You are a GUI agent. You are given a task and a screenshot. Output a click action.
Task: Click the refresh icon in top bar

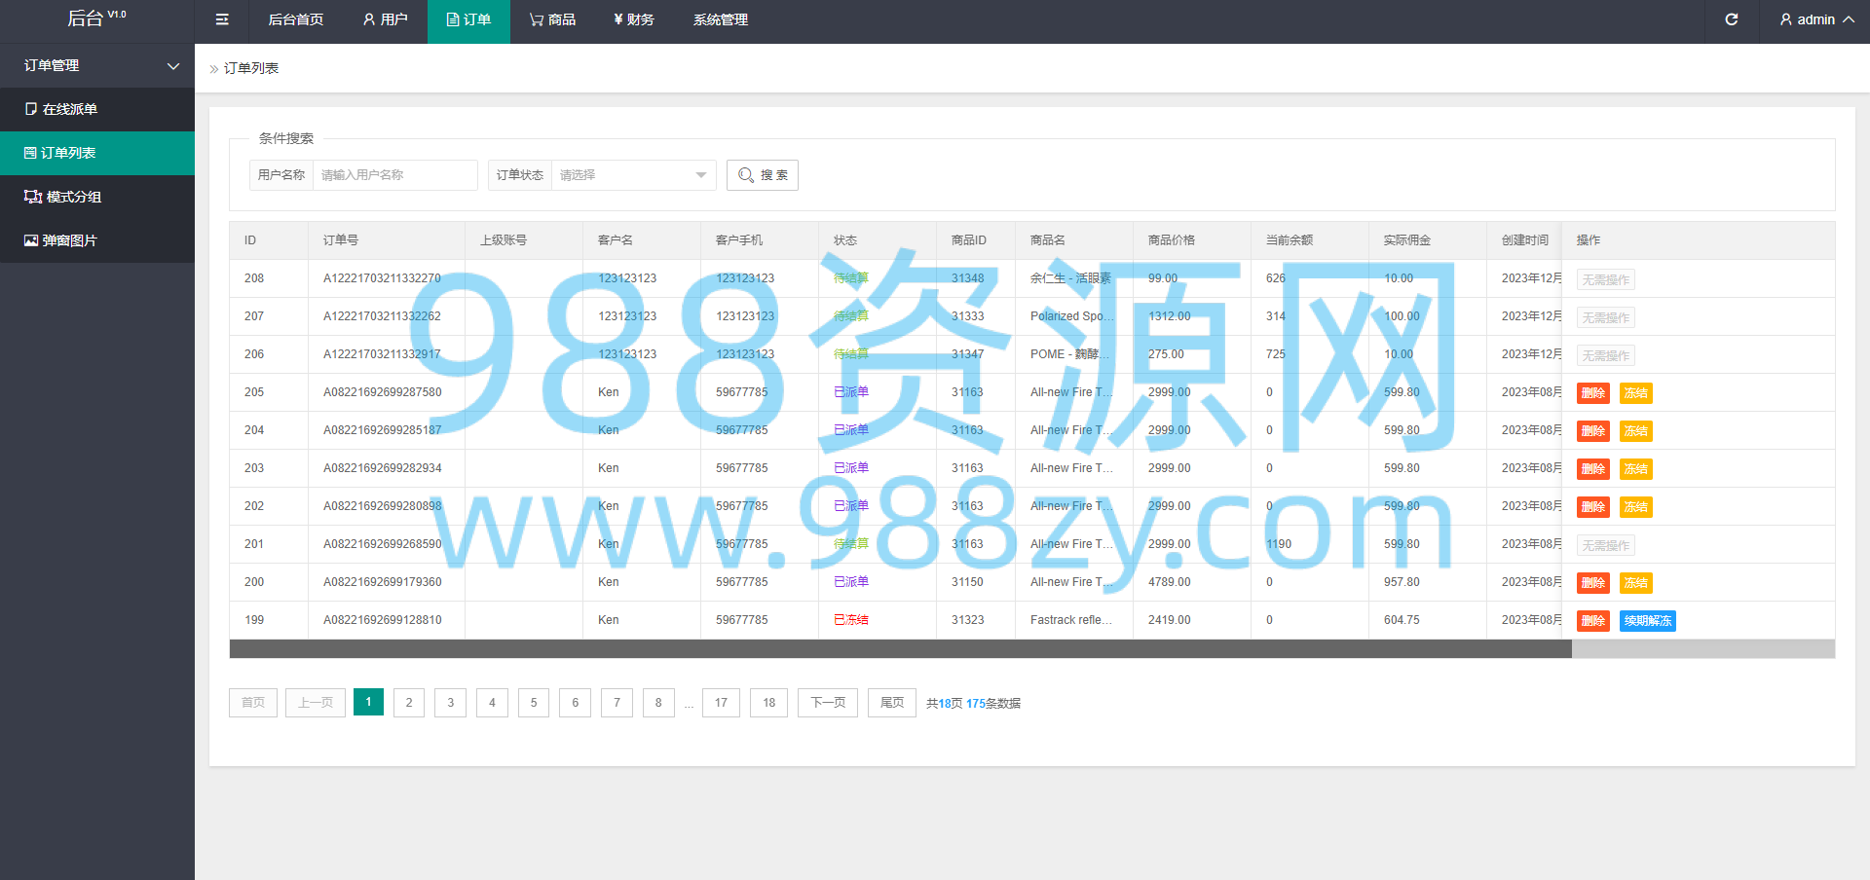pos(1732,19)
